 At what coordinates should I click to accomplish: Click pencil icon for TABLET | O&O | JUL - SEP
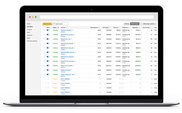click(x=75, y=75)
